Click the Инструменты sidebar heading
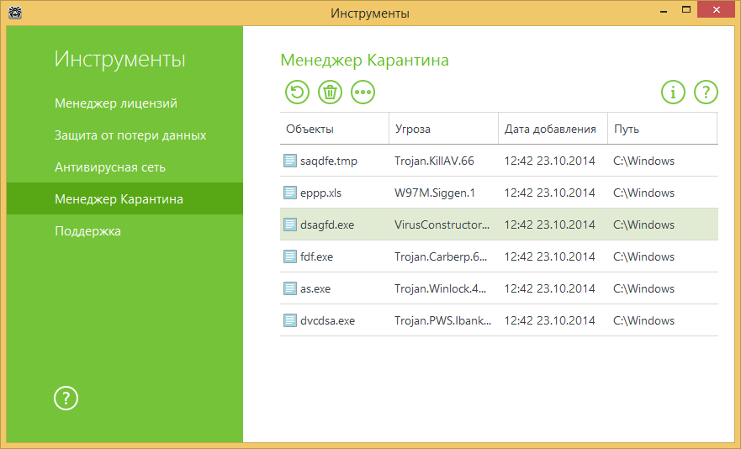Image resolution: width=741 pixels, height=449 pixels. tap(120, 60)
